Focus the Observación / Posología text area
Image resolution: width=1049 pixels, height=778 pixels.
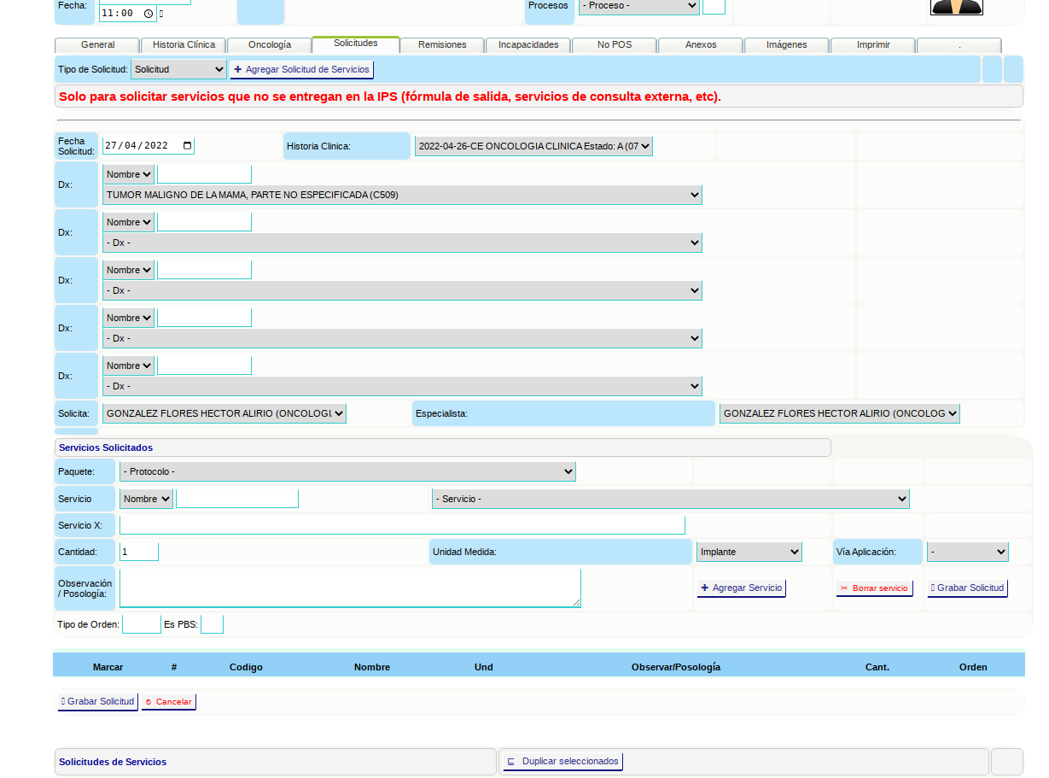[x=350, y=588]
